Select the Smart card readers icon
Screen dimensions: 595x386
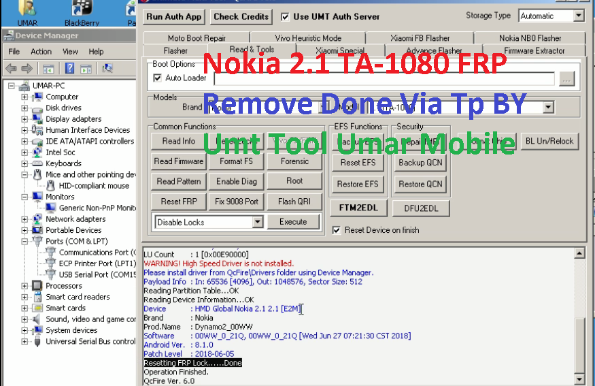37,297
